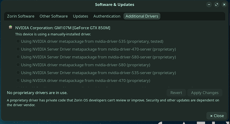Image resolution: width=230 pixels, height=124 pixels.
Task: Choose nvidia-driver-580-server radio option
Action: pyautogui.click(x=18, y=57)
